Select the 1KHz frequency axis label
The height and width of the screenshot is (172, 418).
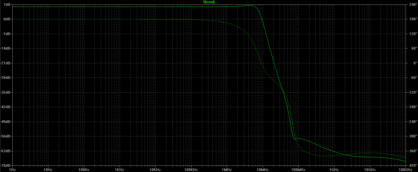click(x=120, y=170)
